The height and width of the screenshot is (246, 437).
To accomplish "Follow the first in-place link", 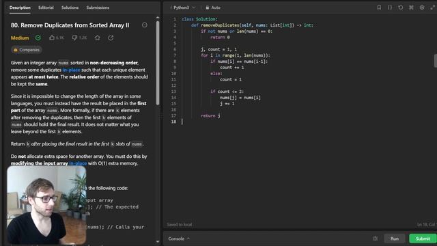I will point(71,70).
